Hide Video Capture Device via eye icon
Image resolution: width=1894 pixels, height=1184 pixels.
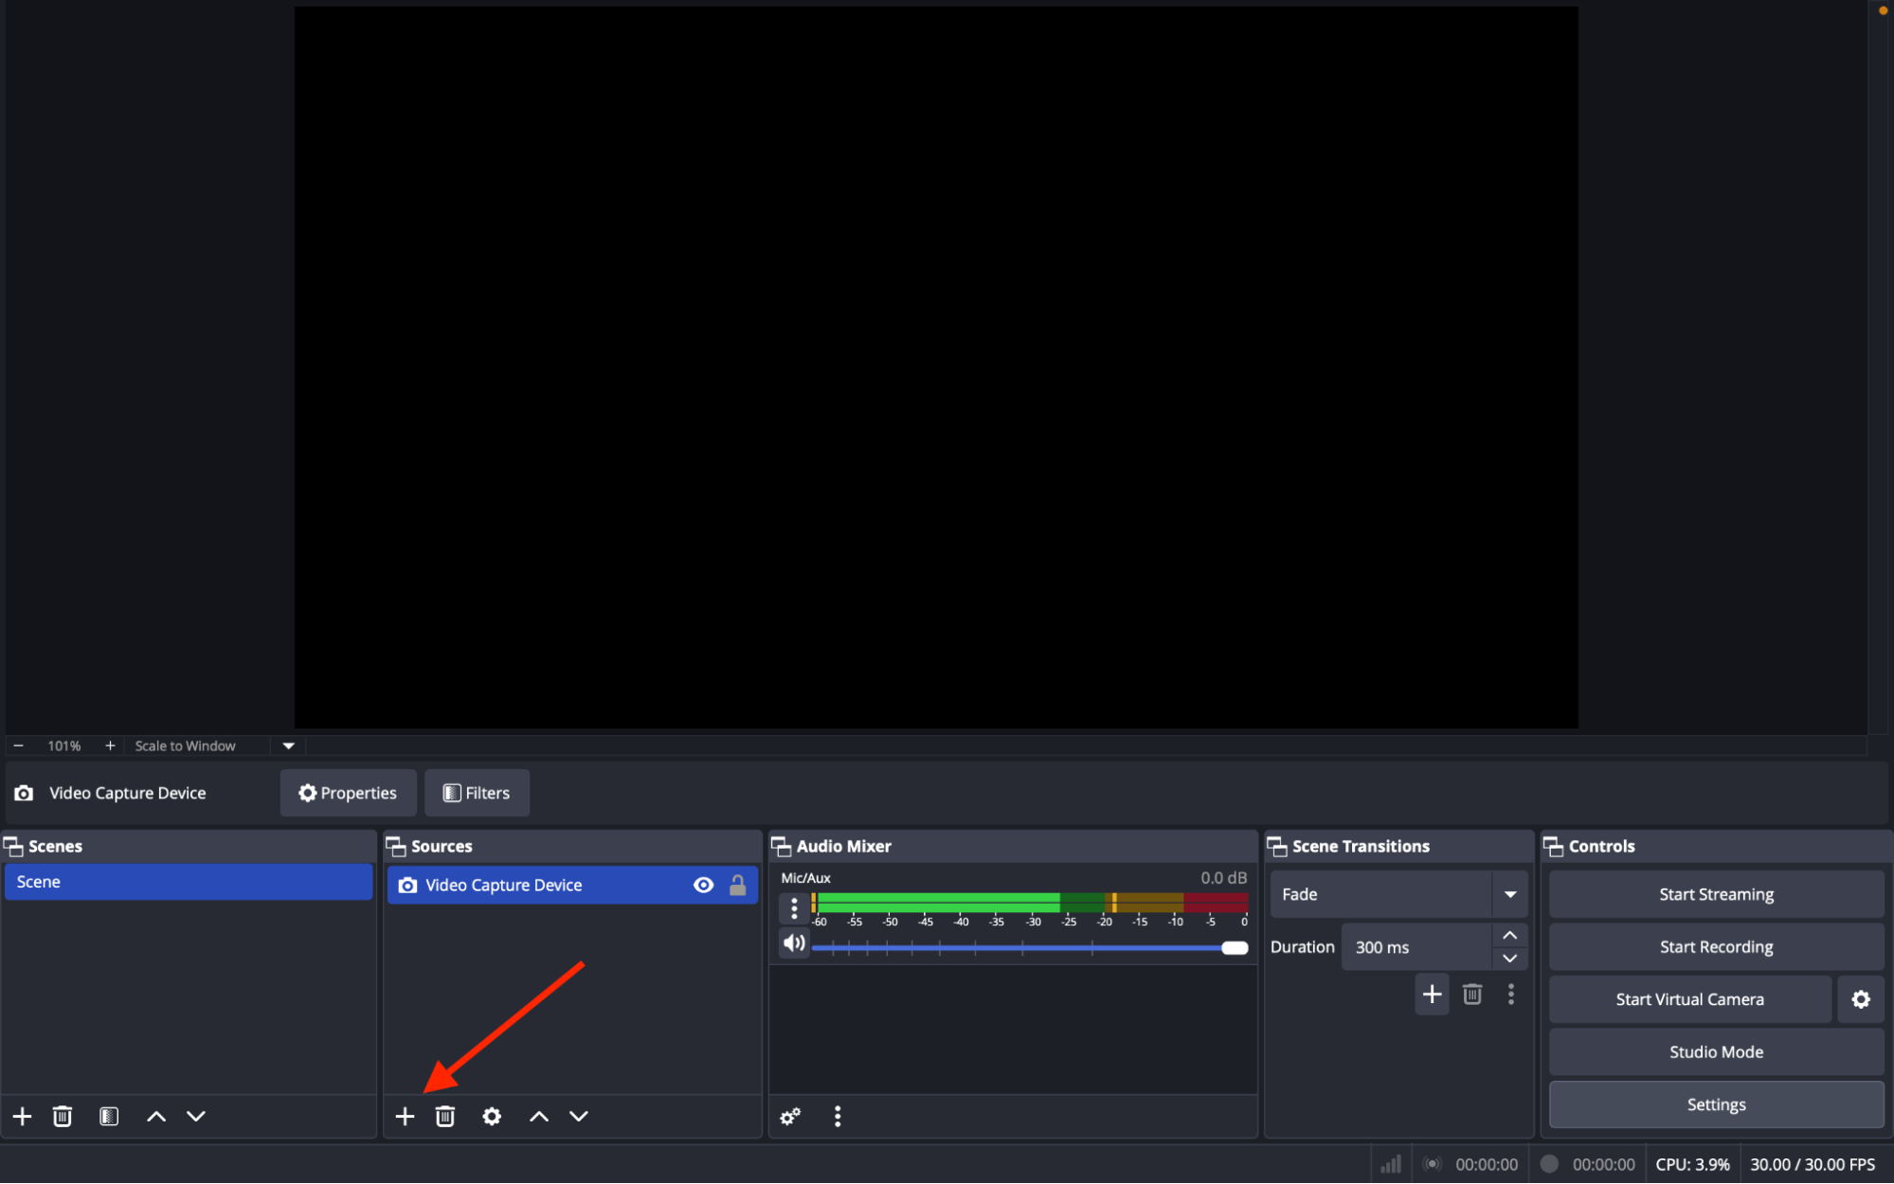pos(703,886)
